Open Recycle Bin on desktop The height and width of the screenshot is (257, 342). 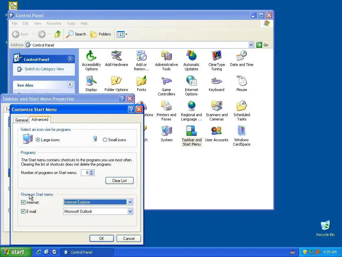tap(325, 228)
